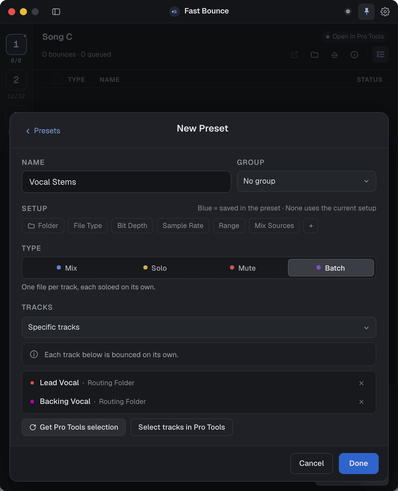Toggle the Mix Sources setup chip

pyautogui.click(x=274, y=226)
